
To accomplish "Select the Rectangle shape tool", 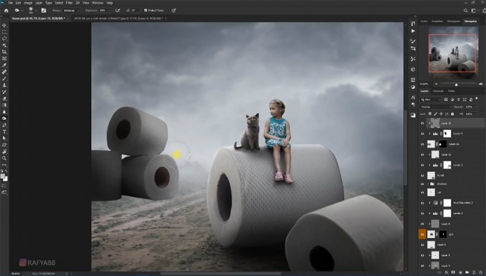I will 4,145.
